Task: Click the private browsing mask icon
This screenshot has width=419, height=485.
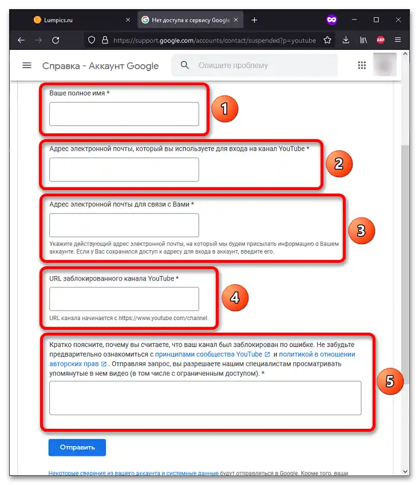Action: click(x=331, y=20)
